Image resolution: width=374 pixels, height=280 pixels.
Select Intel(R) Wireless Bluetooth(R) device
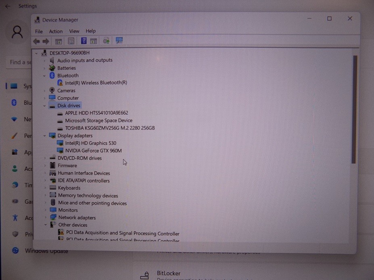[96, 83]
